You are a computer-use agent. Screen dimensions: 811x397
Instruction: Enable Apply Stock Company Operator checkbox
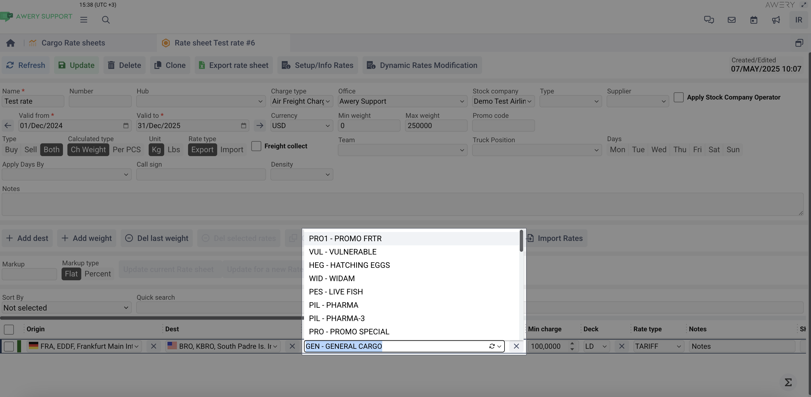pos(678,97)
